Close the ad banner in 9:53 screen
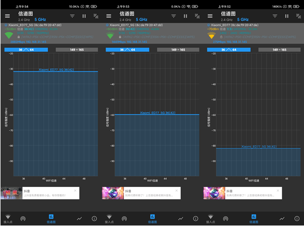This screenshot has height=226, width=304. click(177, 191)
